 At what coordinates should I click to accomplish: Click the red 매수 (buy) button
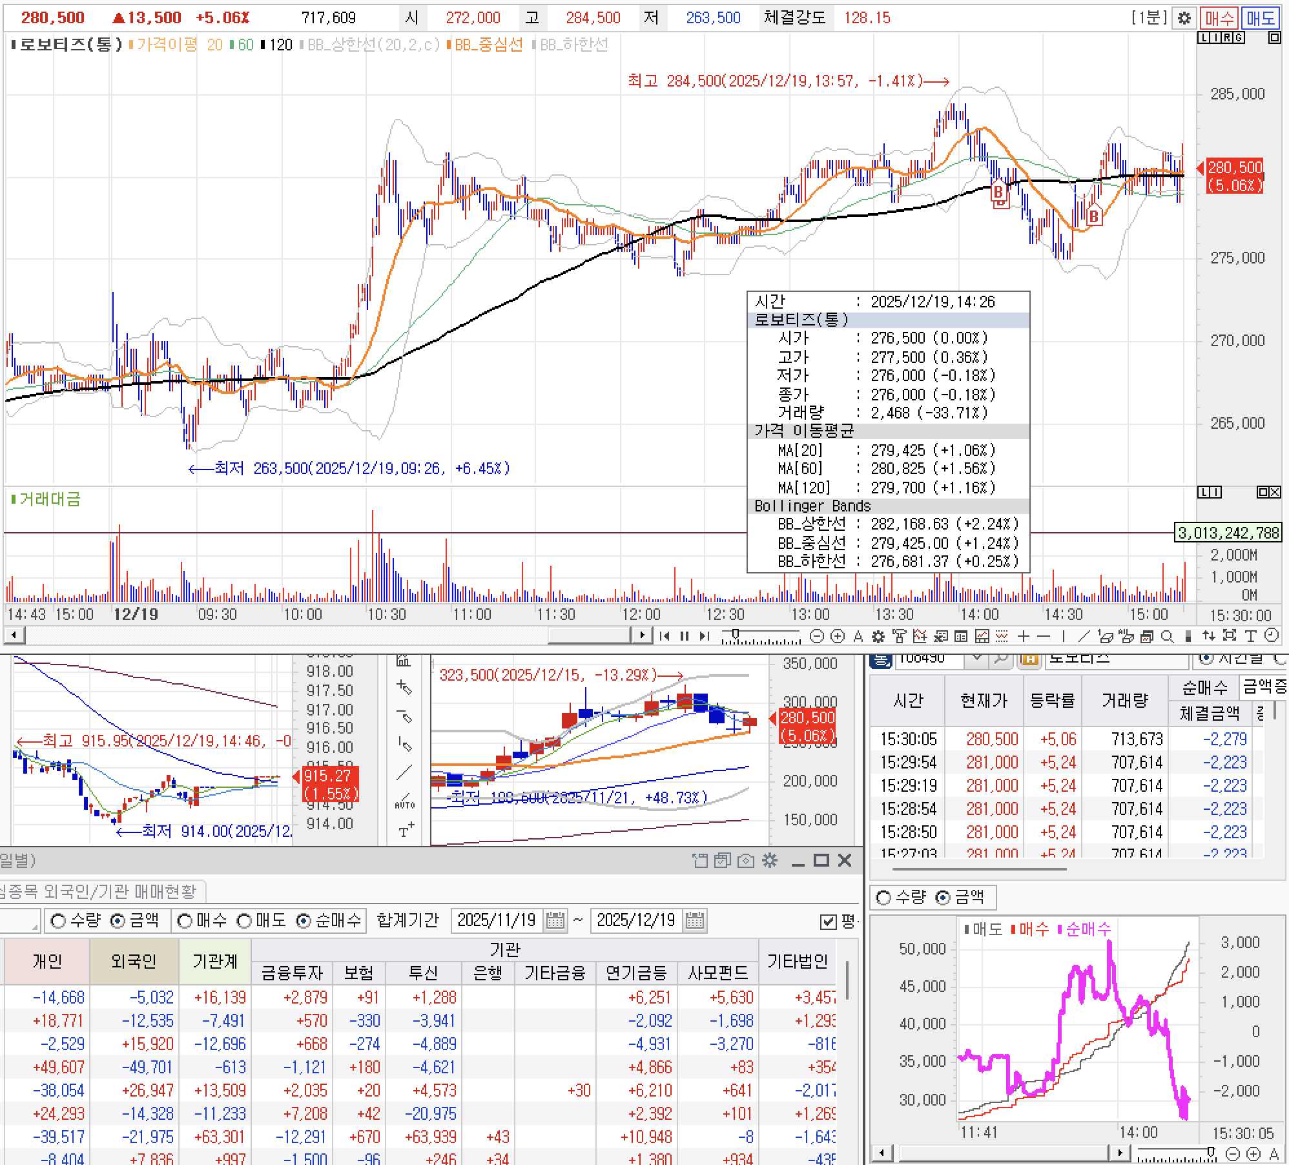(x=1219, y=18)
